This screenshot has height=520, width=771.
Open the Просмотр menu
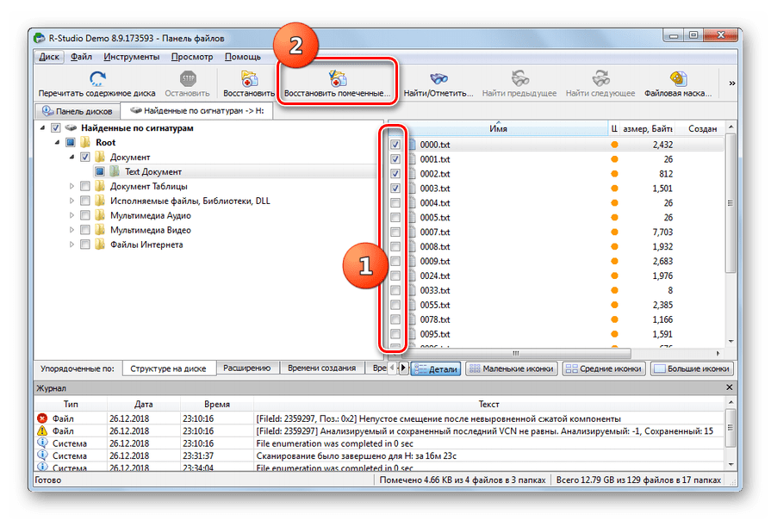point(192,57)
